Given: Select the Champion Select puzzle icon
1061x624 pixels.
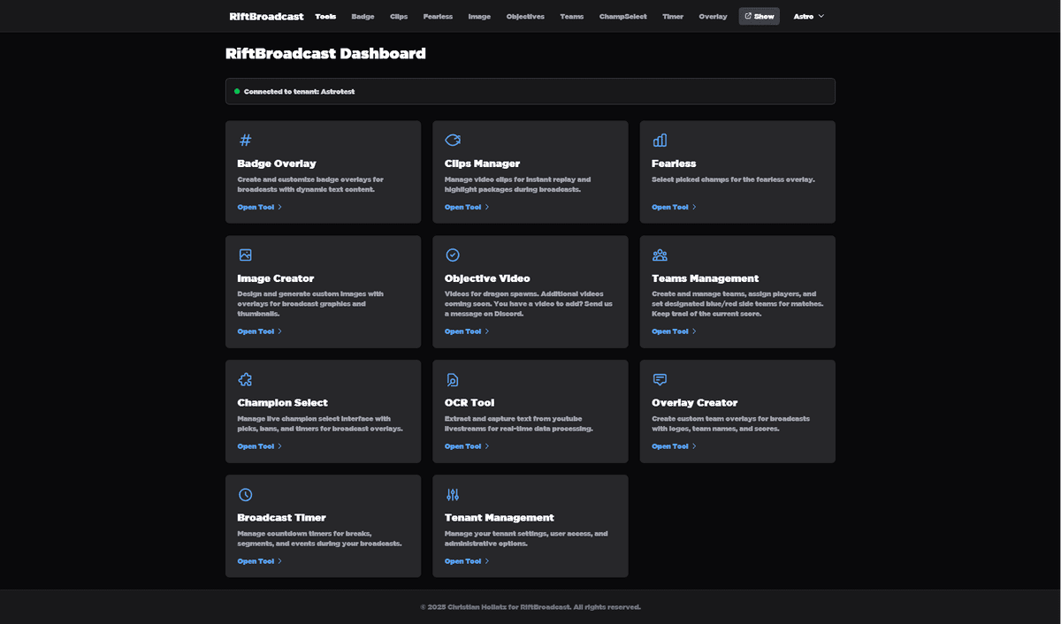Looking at the screenshot, I should 244,379.
